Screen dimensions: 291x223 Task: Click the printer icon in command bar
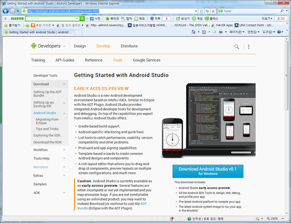pos(220,32)
